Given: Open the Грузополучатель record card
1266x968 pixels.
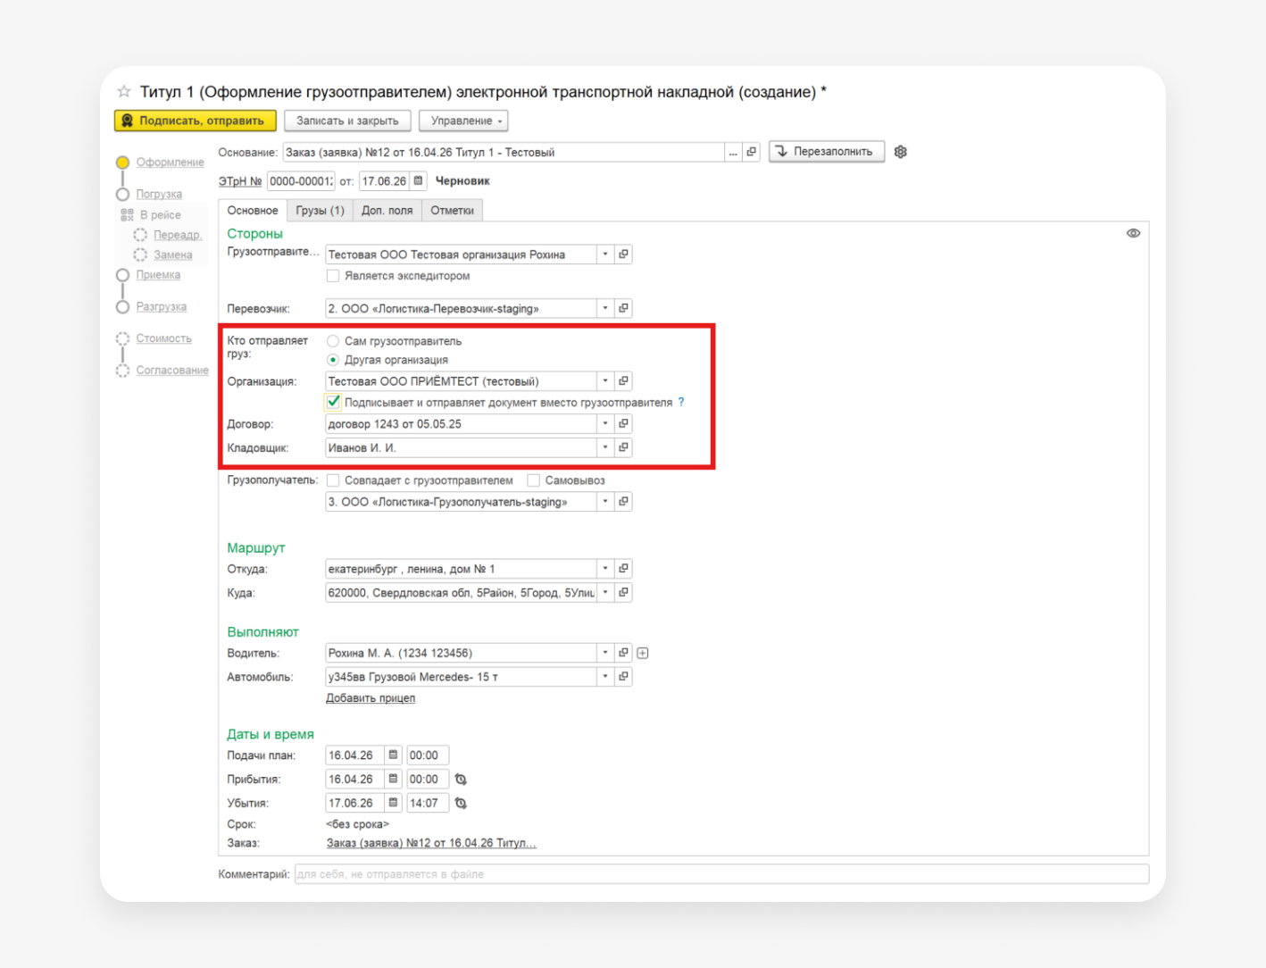Looking at the screenshot, I should (624, 502).
